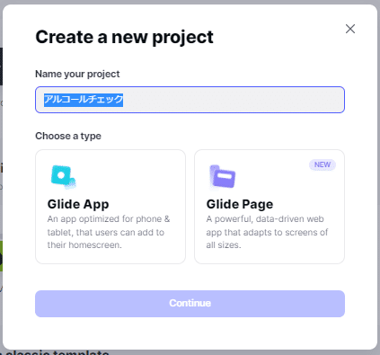Click the Create a new project heading

pos(124,37)
